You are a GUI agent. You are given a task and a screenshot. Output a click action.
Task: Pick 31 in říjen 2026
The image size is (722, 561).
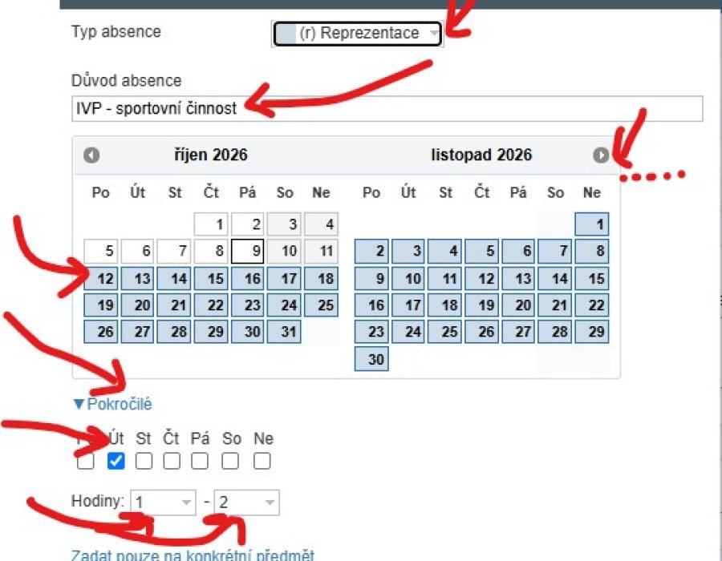point(284,332)
